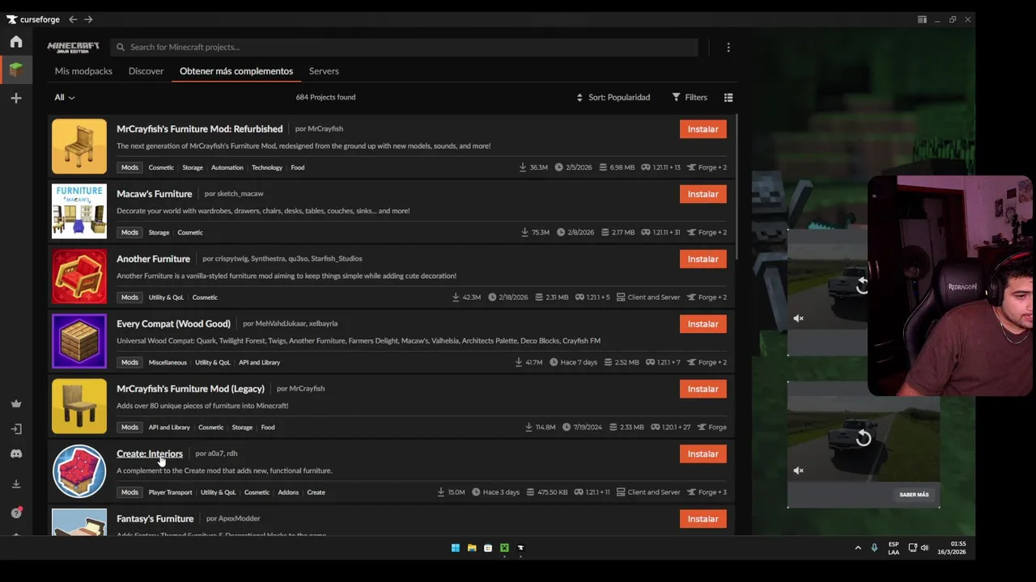Select the Minecraft grass block game icon

pos(16,70)
